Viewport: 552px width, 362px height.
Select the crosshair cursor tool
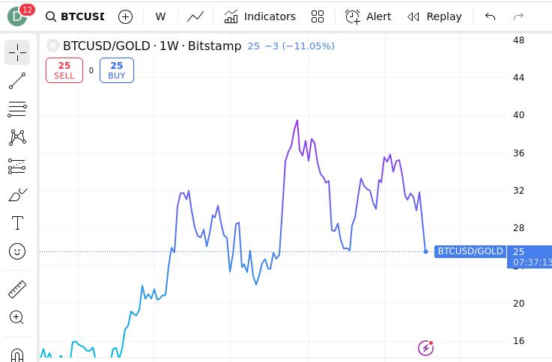[17, 52]
